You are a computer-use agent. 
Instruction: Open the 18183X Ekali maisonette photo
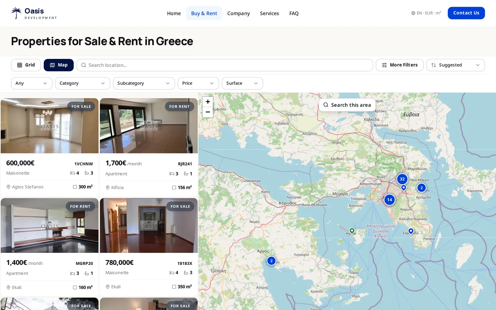point(149,226)
